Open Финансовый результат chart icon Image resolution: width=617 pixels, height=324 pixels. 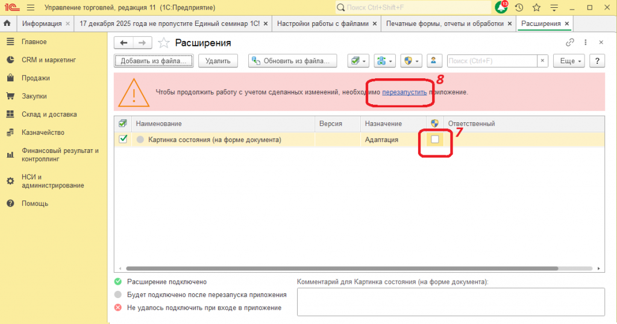coord(10,155)
